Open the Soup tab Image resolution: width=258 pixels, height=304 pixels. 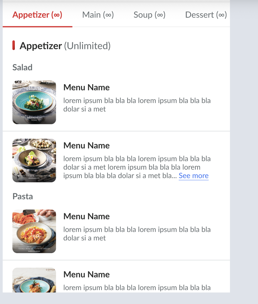149,15
